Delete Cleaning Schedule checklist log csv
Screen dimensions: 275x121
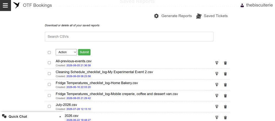pos(226,74)
